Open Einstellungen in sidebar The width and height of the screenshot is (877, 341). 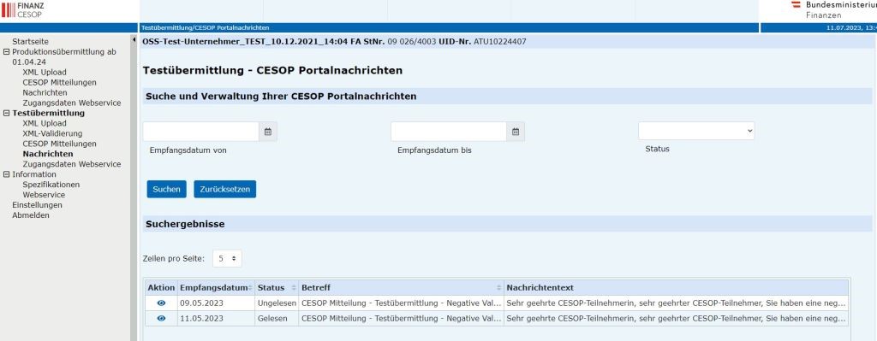click(38, 205)
